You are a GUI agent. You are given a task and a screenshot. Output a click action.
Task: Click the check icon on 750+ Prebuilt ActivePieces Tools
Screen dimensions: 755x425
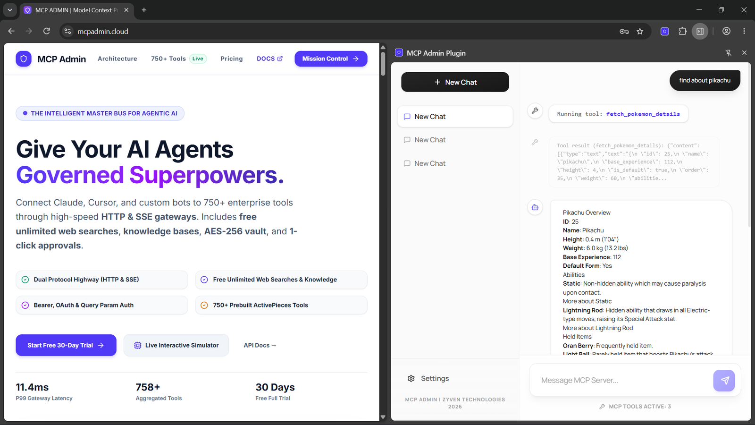204,305
